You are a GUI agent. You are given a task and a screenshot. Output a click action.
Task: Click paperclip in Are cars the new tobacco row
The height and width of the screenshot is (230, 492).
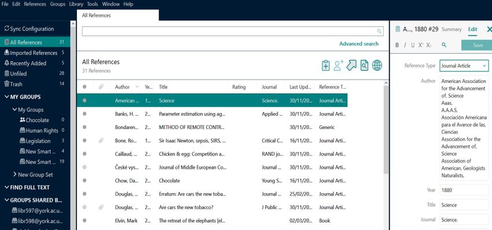pos(101,207)
